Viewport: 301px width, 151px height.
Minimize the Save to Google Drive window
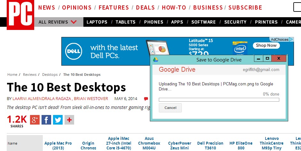(259, 59)
